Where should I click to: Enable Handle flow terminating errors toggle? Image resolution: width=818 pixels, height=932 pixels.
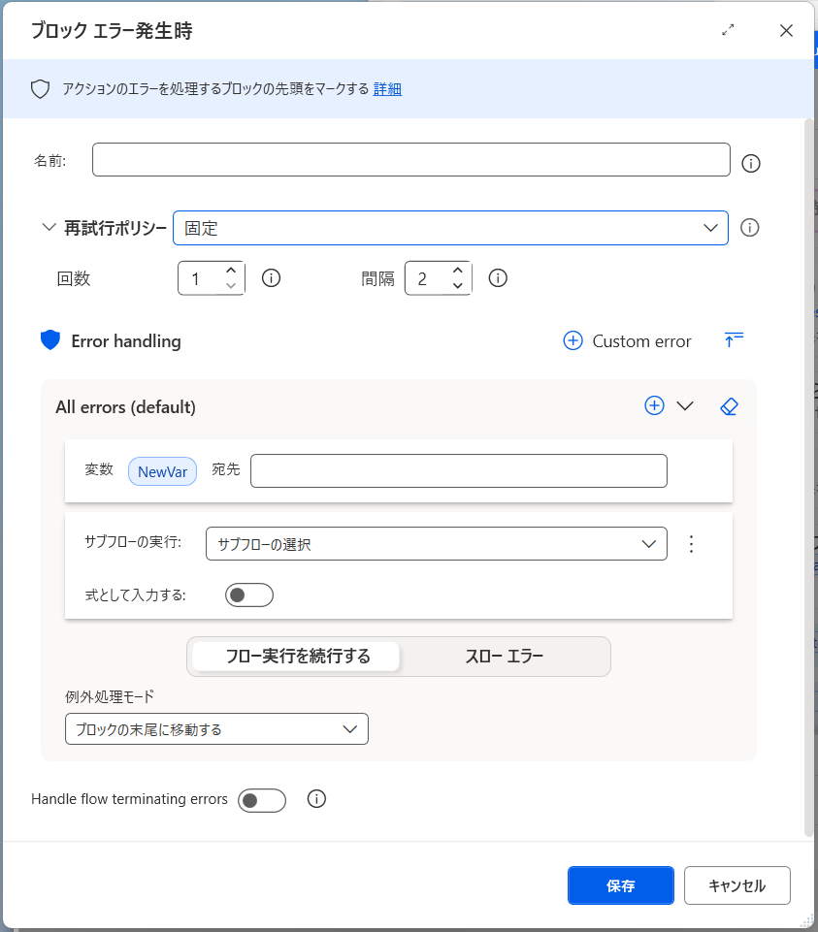[262, 800]
